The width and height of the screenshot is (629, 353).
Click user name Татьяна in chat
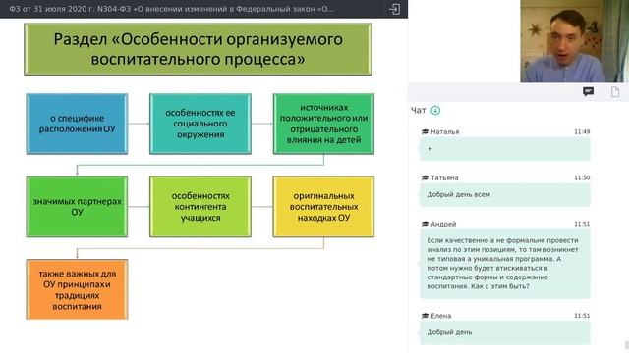pos(444,177)
